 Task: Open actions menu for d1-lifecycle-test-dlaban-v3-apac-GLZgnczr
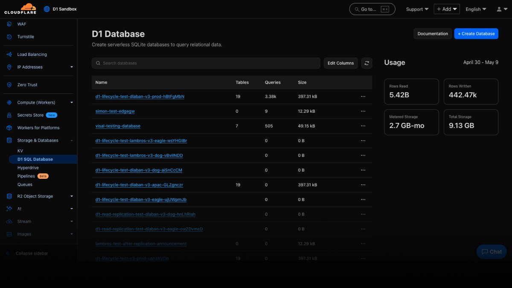[363, 185]
